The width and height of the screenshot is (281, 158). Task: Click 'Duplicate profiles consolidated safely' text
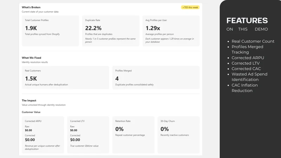pyautogui.click(x=135, y=85)
